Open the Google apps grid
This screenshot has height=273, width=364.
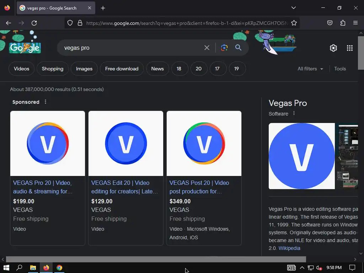click(x=350, y=48)
